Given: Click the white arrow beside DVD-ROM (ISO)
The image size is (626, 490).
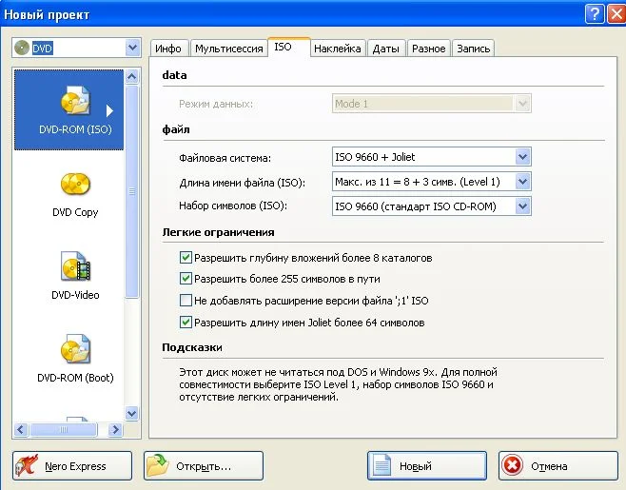Looking at the screenshot, I should coord(109,110).
